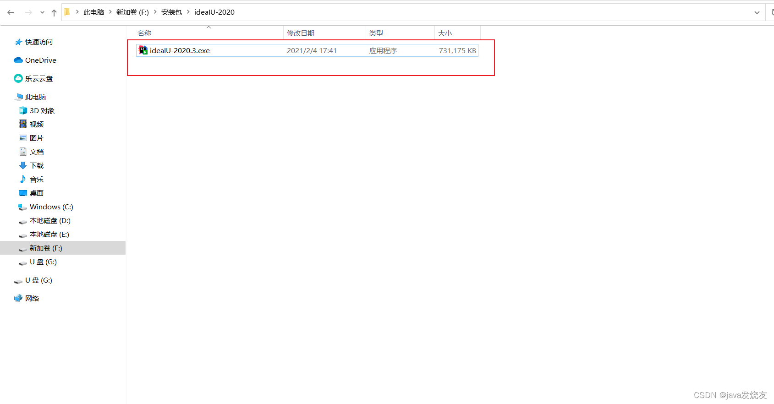
Task: Select 新加卷 (F:) breadcrumb segment
Action: coord(132,12)
